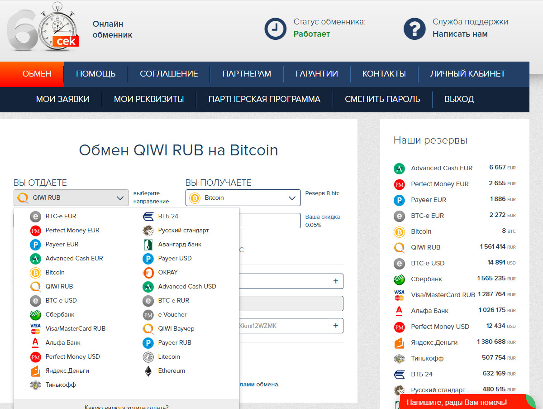Viewport: 543px width, 409px height.
Task: Click Яндекс.Деньги icon in reserves list
Action: [399, 342]
